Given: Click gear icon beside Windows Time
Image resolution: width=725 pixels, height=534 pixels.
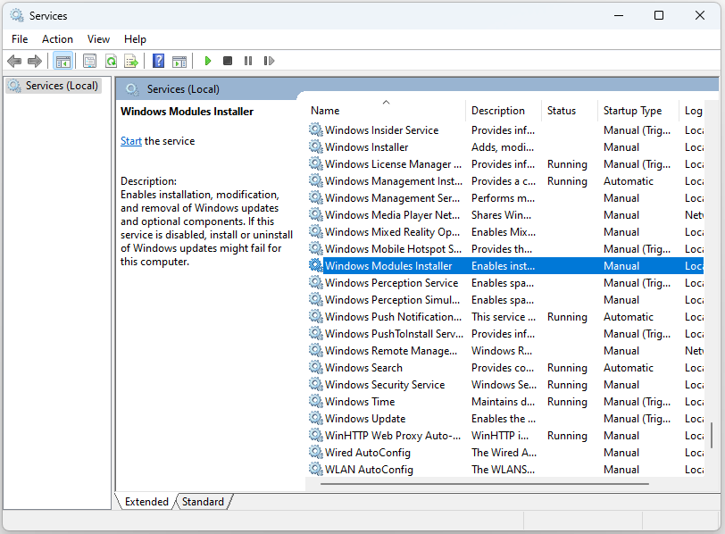Looking at the screenshot, I should [316, 401].
